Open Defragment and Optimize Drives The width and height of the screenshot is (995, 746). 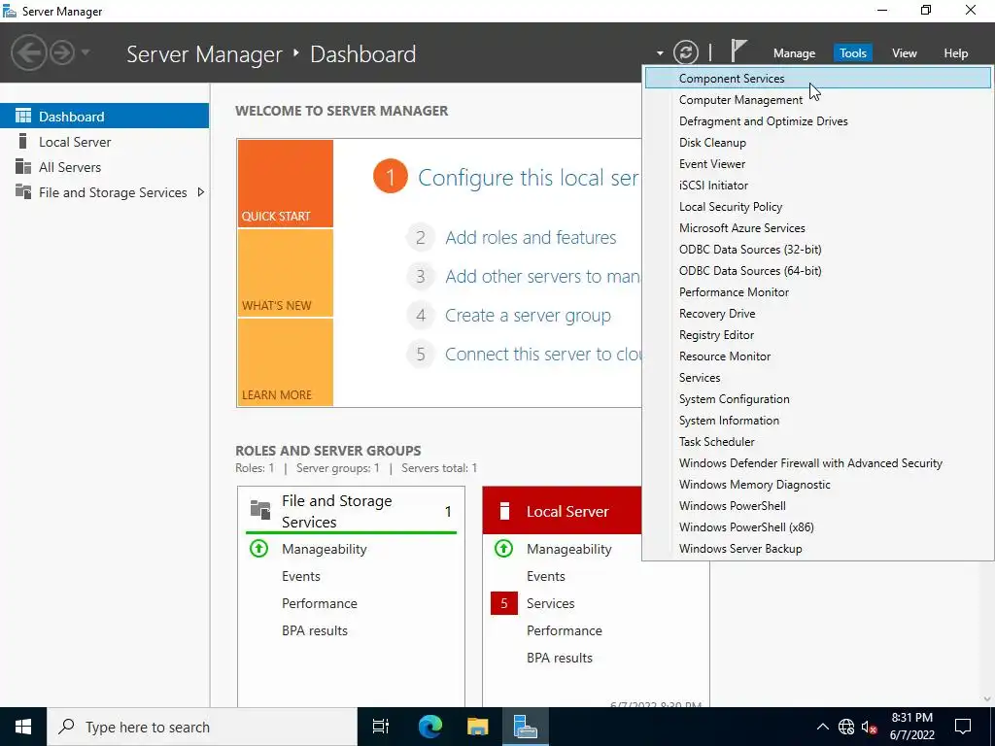coord(817,121)
